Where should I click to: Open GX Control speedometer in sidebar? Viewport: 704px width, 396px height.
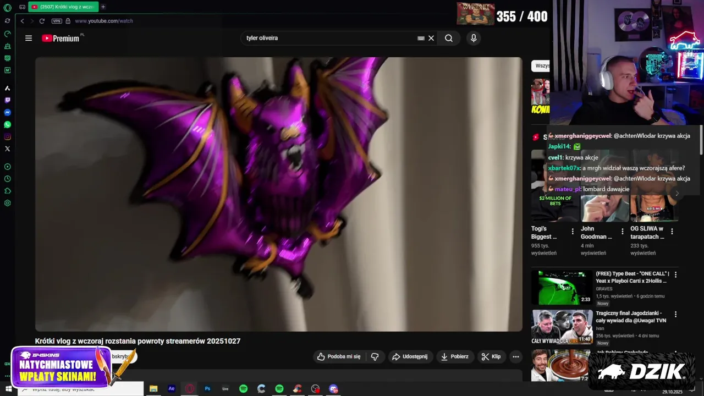pos(7,34)
